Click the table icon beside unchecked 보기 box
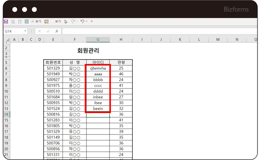Image resolution: width=260 pixels, height=160 pixels. click(47, 21)
